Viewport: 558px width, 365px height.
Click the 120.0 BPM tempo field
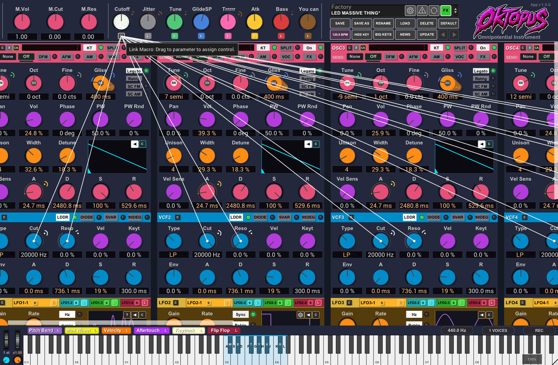(340, 34)
